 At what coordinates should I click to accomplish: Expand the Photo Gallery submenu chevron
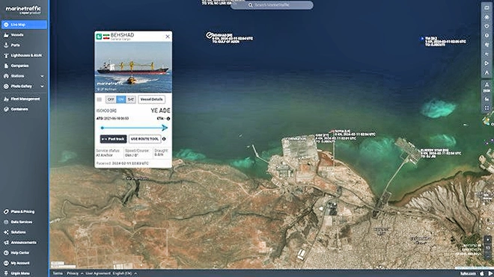tap(42, 86)
